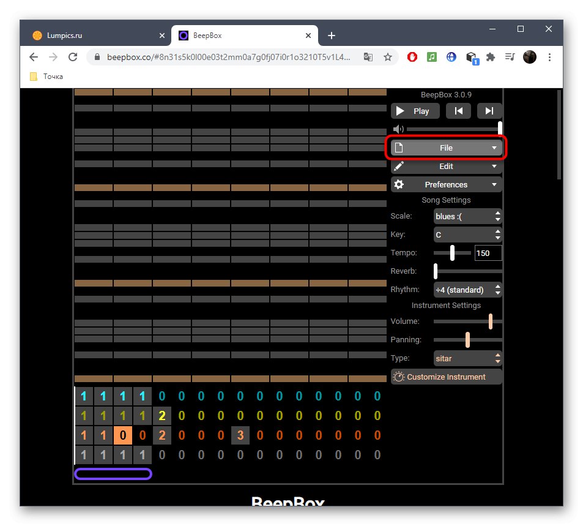This screenshot has width=583, height=526.
Task: Click the profile avatar
Action: click(x=529, y=57)
